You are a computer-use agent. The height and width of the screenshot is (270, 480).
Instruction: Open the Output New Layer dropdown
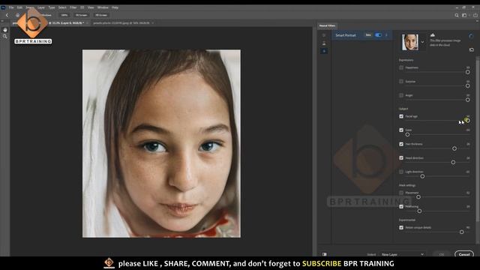(403, 254)
